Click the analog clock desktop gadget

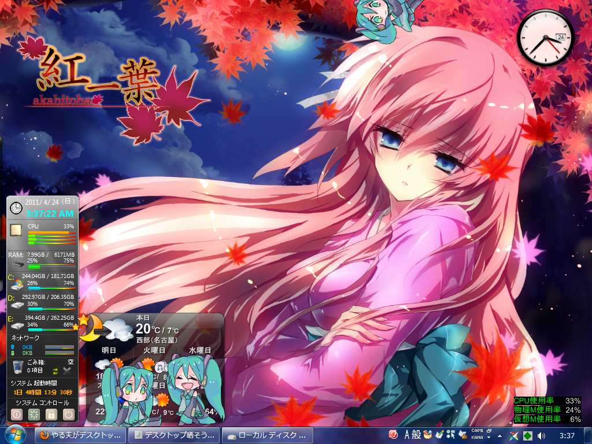(545, 38)
